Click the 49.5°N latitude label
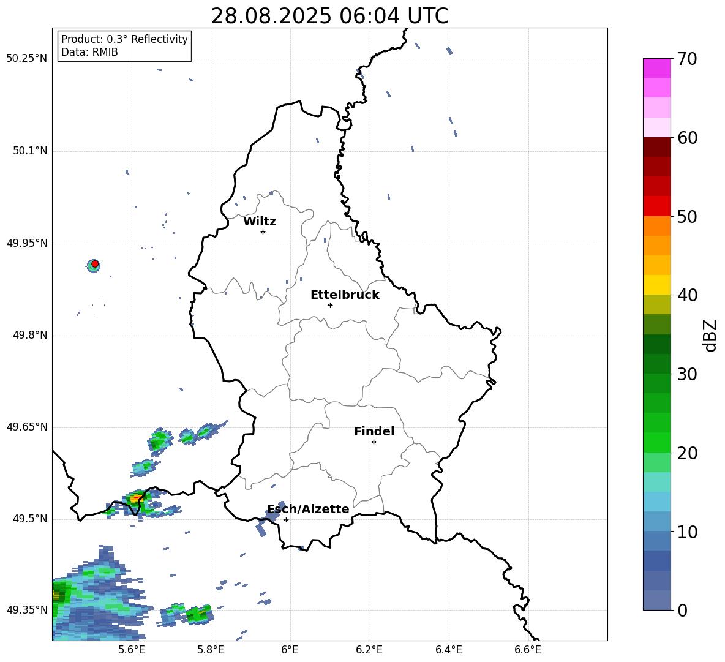The image size is (725, 662). 30,519
